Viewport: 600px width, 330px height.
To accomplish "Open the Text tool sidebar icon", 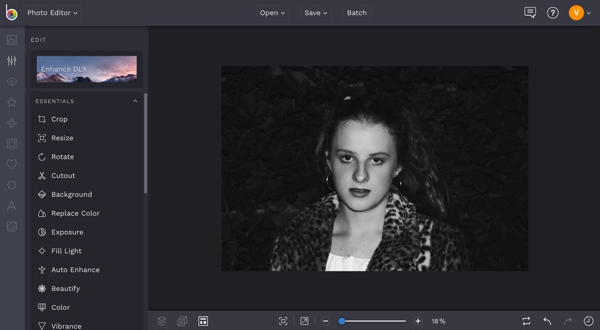I will pos(12,206).
